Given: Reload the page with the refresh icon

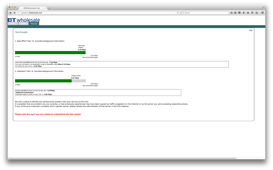Looking at the screenshot, I should coord(178,13).
